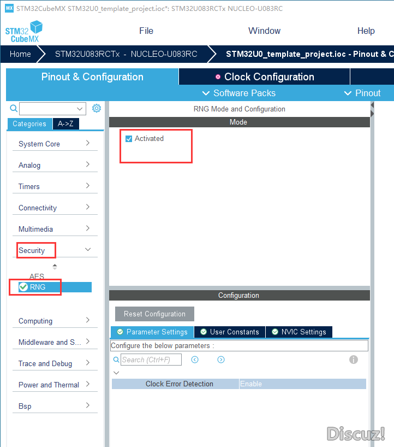Open the peripheral search dropdown arrow

pyautogui.click(x=80, y=109)
